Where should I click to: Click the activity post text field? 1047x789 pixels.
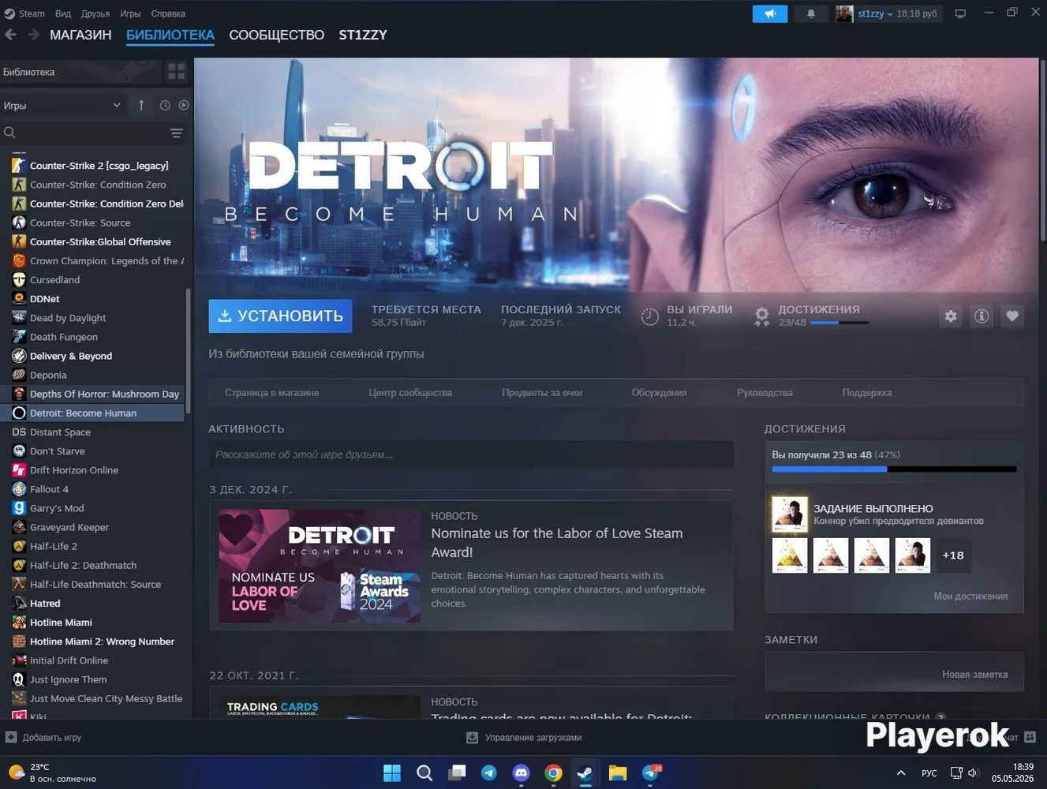(x=471, y=454)
